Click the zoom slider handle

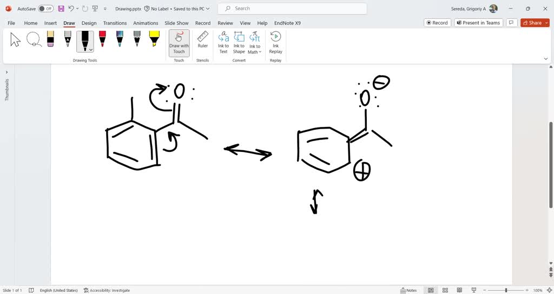(506, 290)
